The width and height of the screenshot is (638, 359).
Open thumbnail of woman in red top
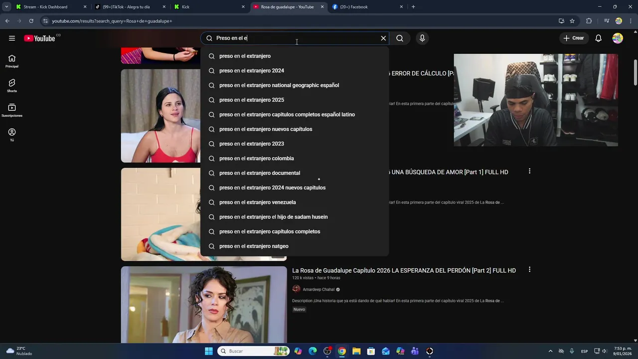coord(160,116)
